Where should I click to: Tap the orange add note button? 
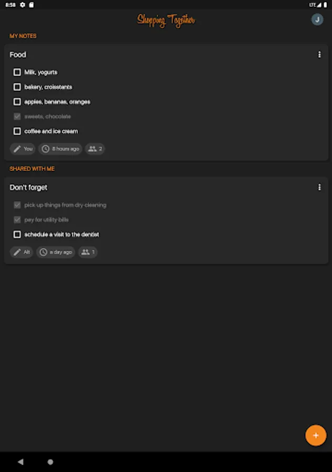316,435
